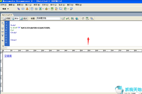Click the Select Parent Tag icon

click(x=3, y=41)
